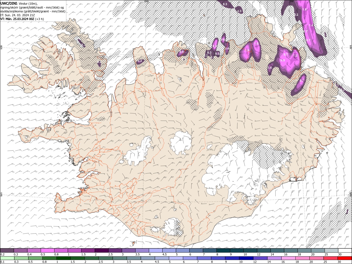The width and height of the screenshot is (352, 264).
Task: Click the 'rigning/skúrir' legend description line
Action: pos(32,7)
